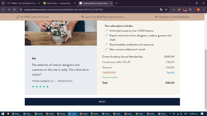Click Create Academy Annual Membership line
The height and width of the screenshot is (116, 207).
click(138, 57)
